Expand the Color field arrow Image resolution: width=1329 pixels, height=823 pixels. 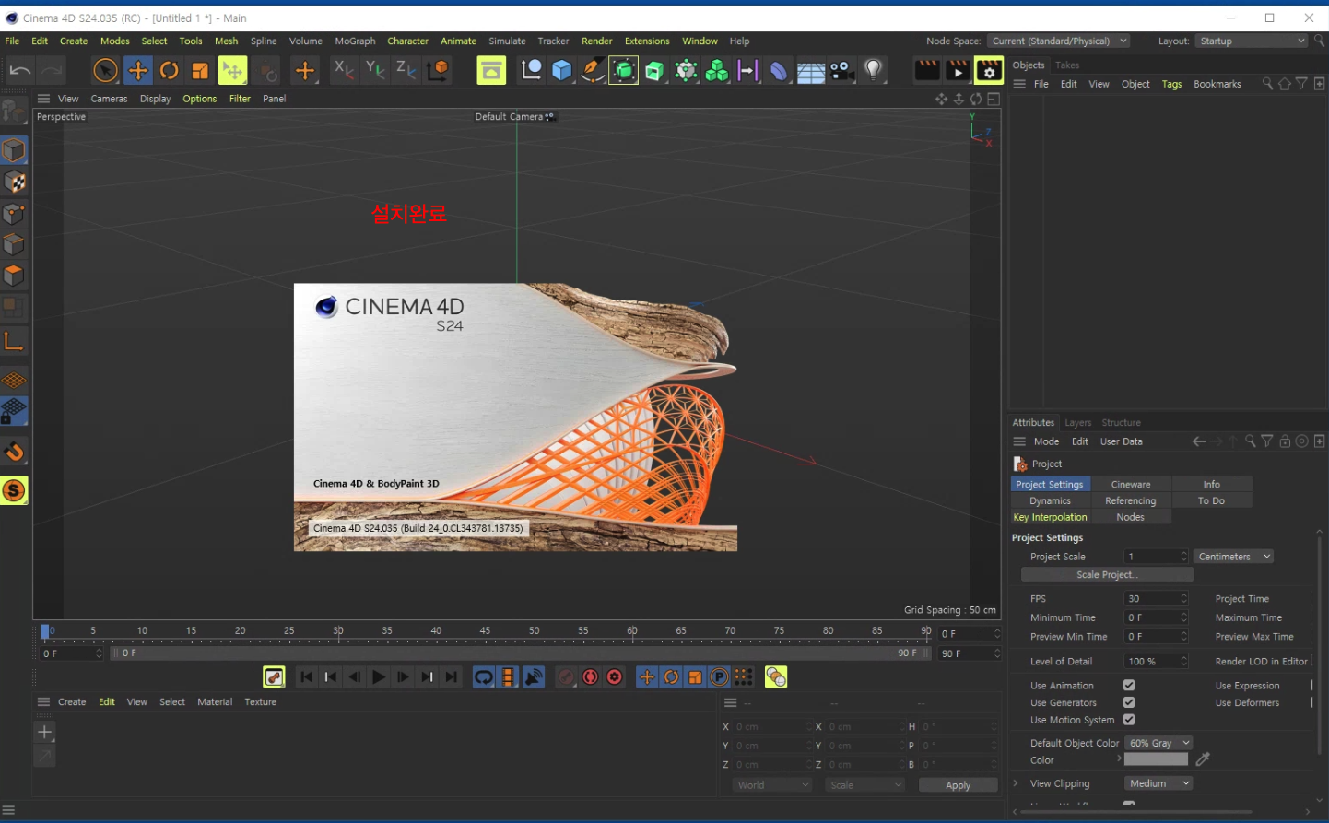(x=1119, y=759)
